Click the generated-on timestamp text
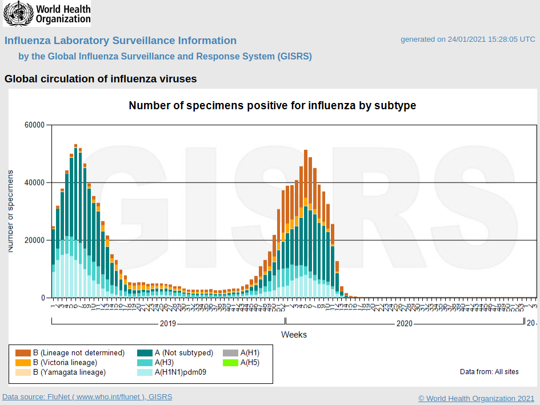The image size is (540, 405). tap(467, 39)
